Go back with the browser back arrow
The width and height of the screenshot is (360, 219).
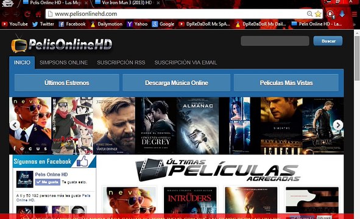click(x=6, y=14)
